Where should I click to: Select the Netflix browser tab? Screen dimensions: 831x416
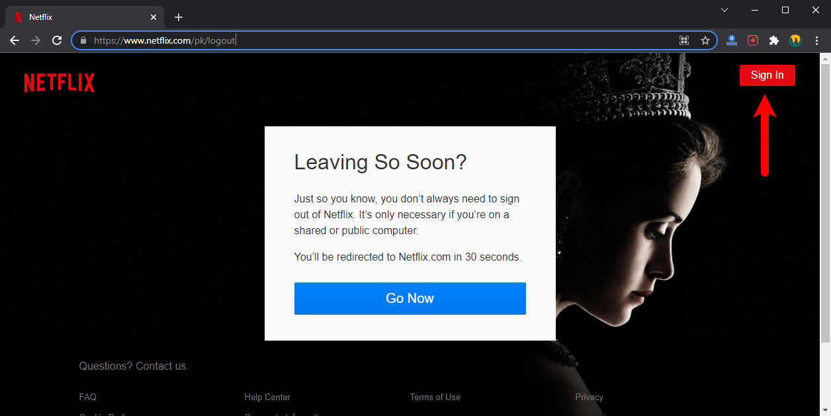86,17
